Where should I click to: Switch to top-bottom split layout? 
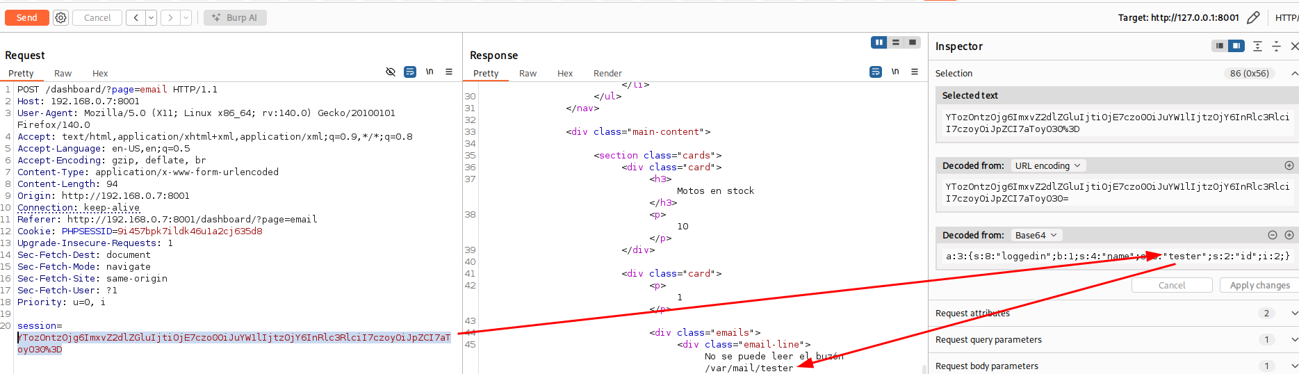(x=896, y=43)
